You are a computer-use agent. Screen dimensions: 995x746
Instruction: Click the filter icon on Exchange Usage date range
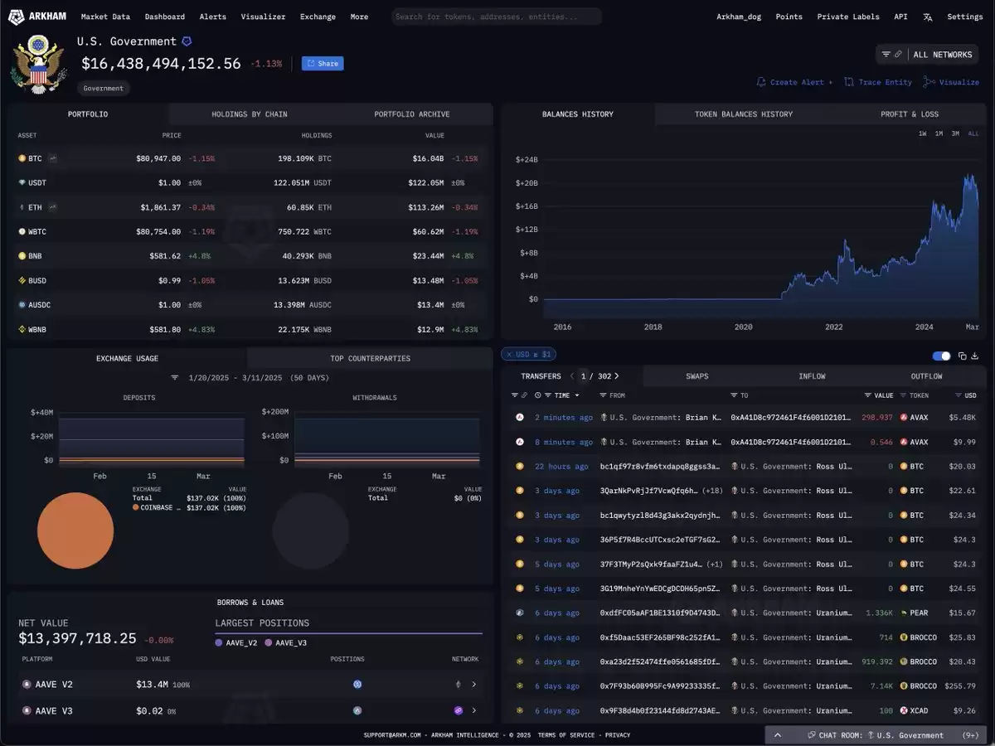tap(175, 377)
